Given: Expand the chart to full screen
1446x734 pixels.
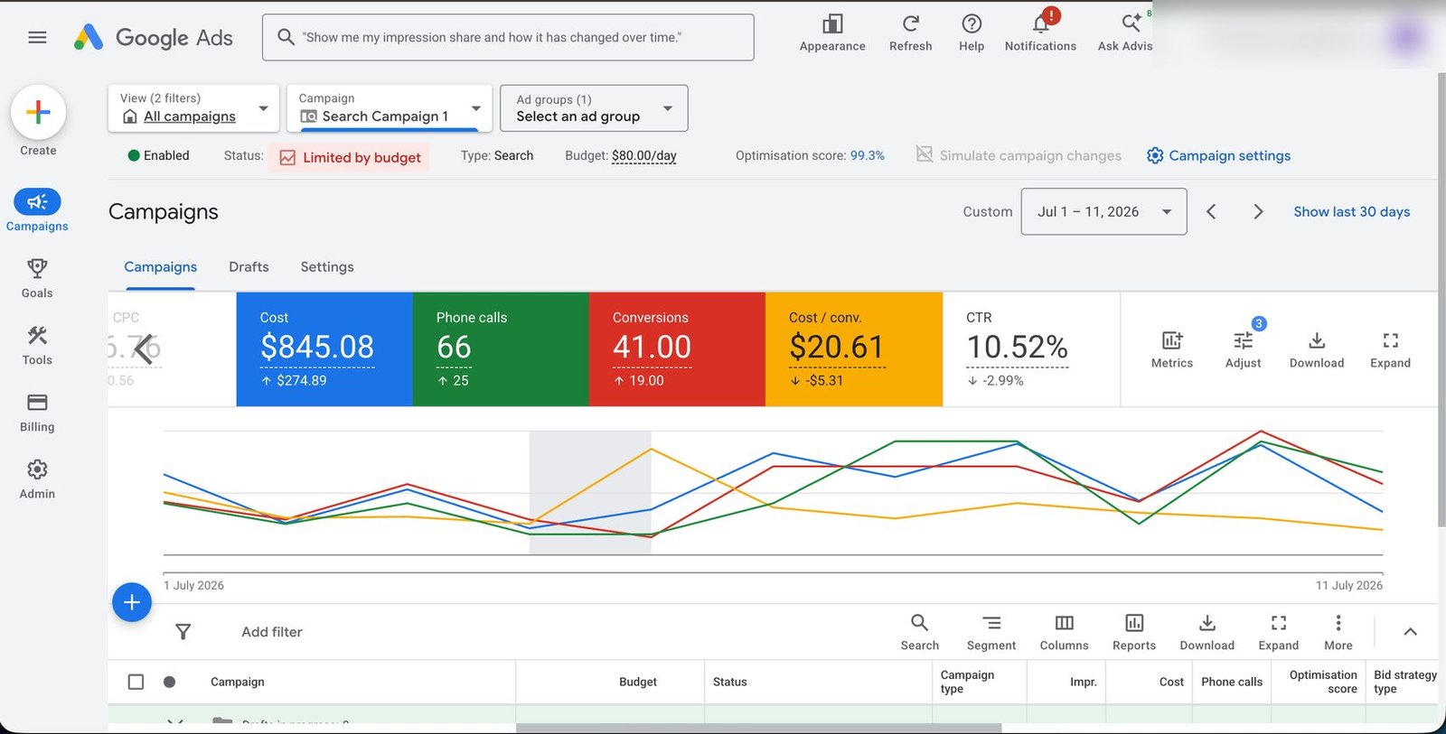Looking at the screenshot, I should pos(1390,349).
